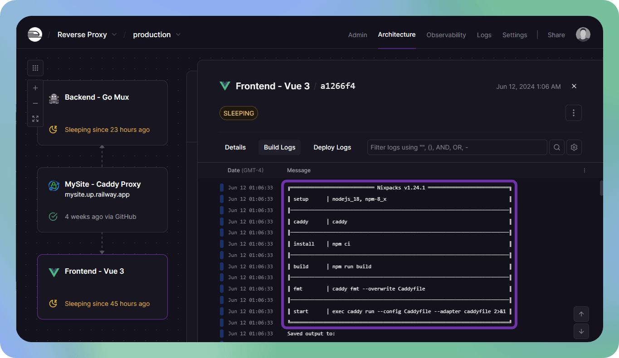
Task: Click the 'caddy fmt --overwrite' log line
Action: pos(400,289)
